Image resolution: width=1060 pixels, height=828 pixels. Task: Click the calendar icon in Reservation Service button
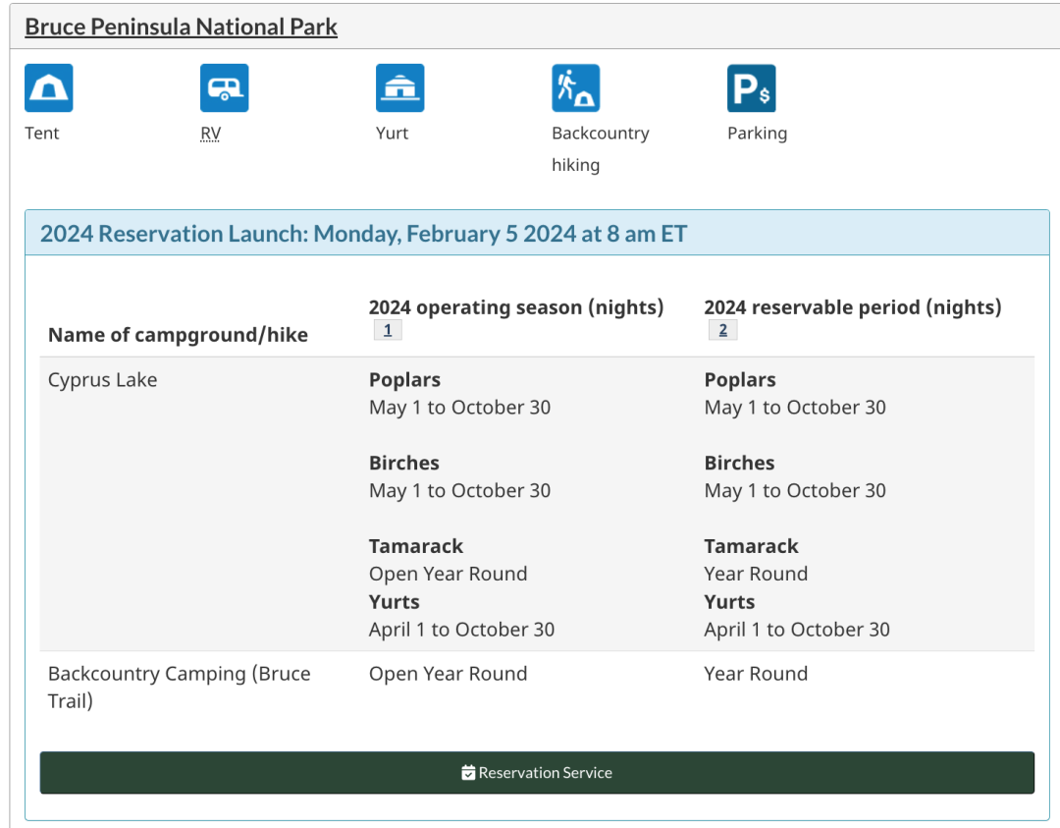468,773
